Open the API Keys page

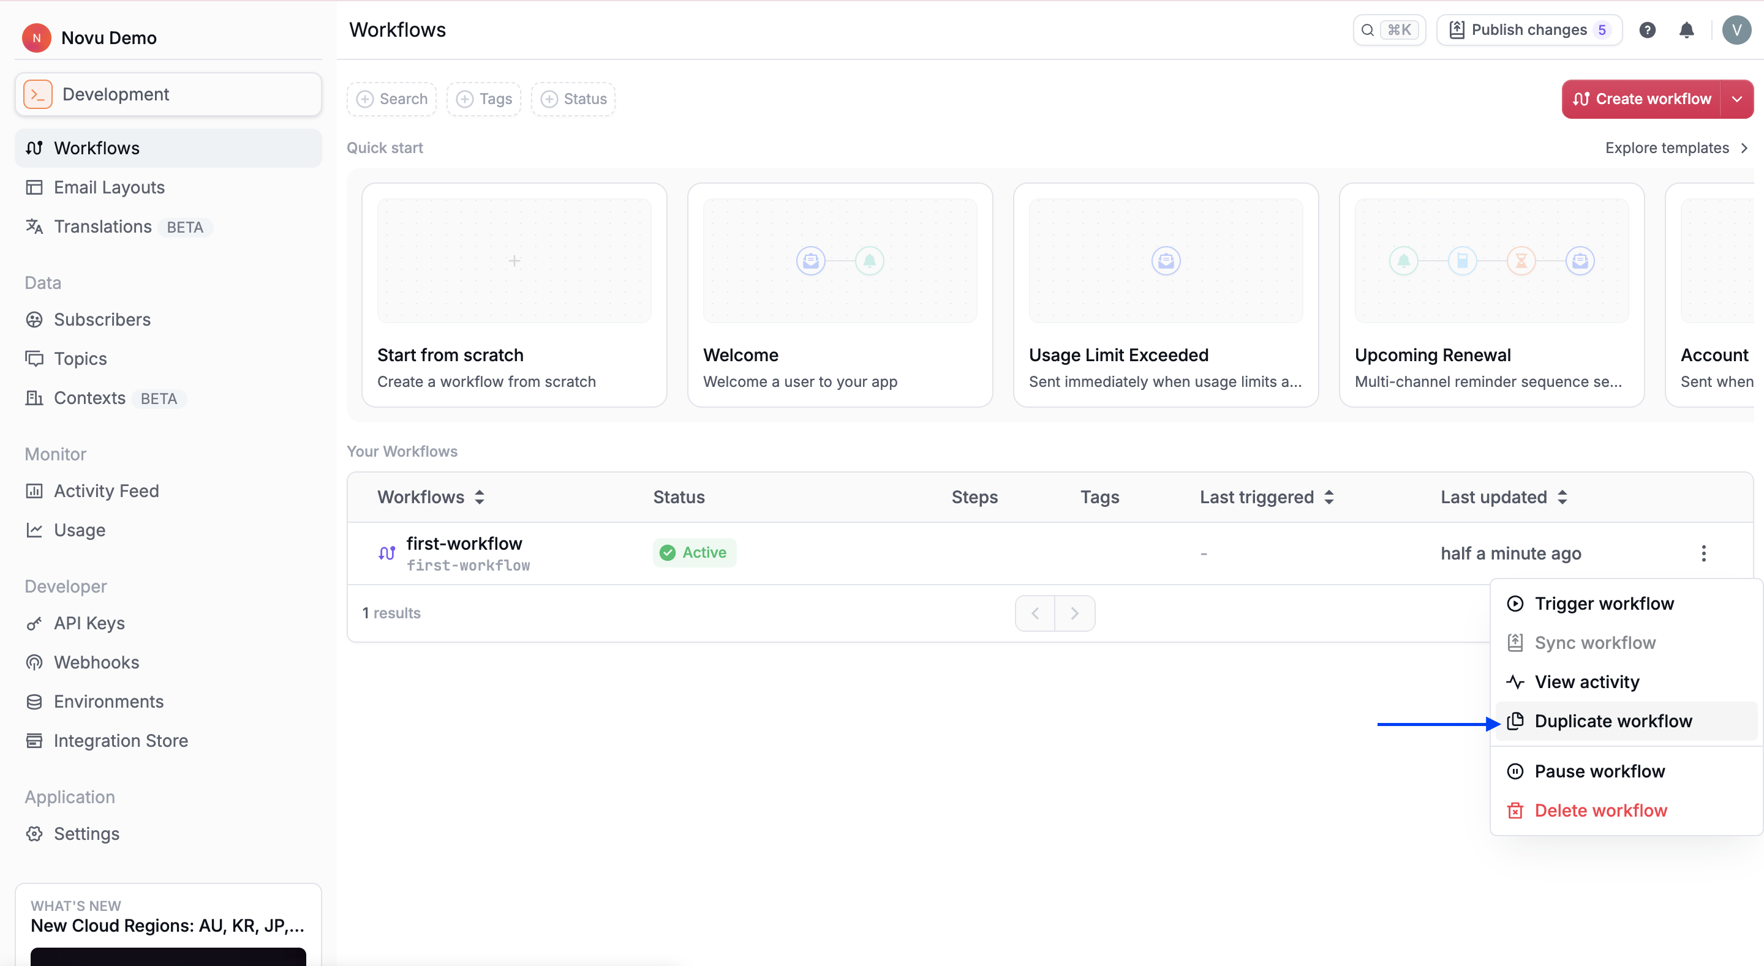pyautogui.click(x=89, y=623)
